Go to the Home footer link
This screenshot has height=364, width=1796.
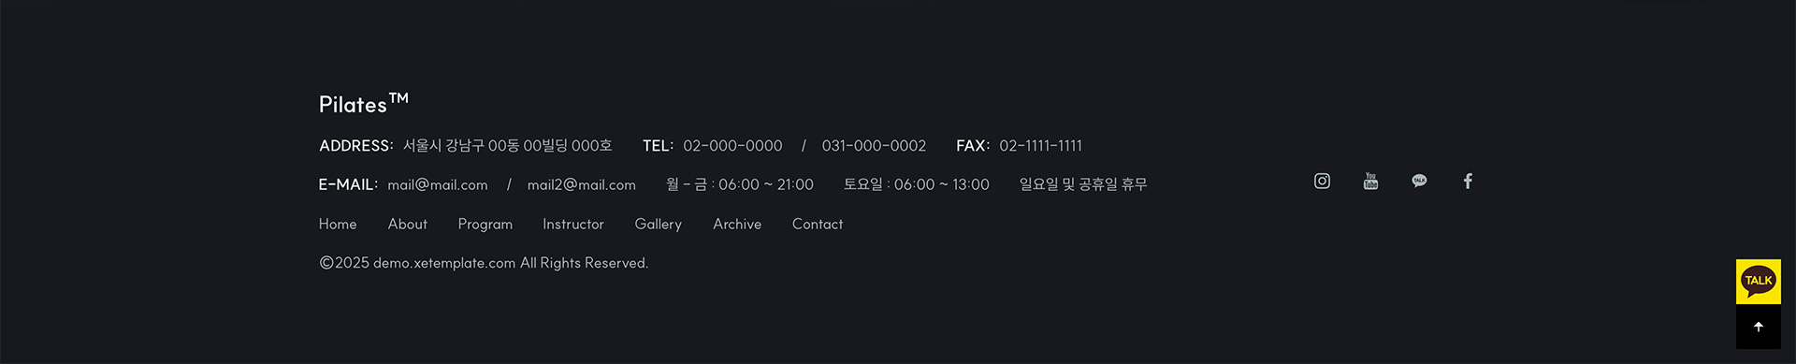tap(338, 224)
